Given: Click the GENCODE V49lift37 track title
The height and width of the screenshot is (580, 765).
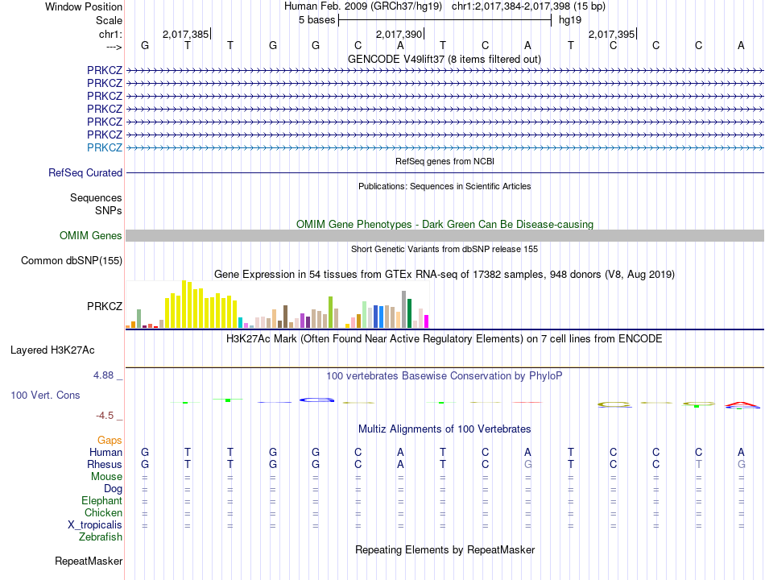Looking at the screenshot, I should (445, 60).
